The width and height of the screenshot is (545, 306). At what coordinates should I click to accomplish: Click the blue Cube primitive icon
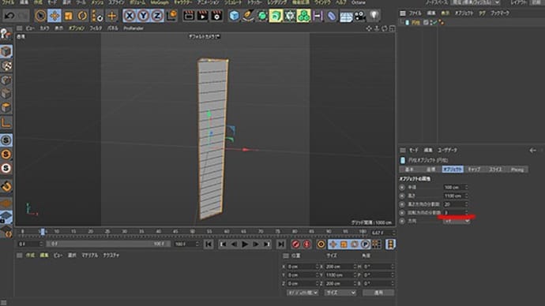(x=235, y=16)
